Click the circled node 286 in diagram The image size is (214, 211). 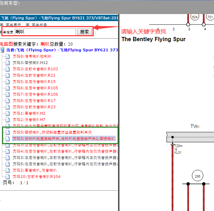[197, 176]
